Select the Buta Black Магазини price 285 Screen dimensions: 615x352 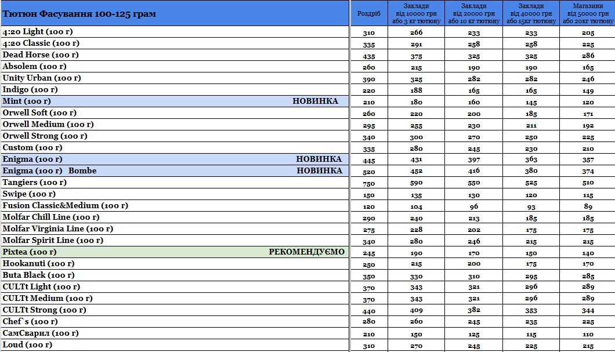[588, 276]
